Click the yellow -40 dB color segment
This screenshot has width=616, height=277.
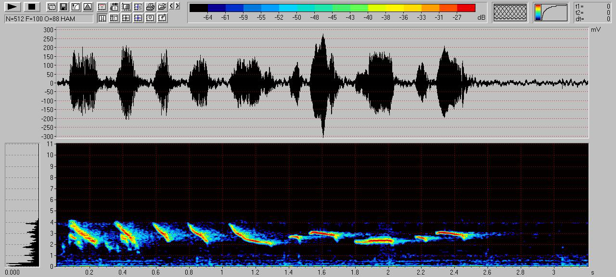(376, 8)
